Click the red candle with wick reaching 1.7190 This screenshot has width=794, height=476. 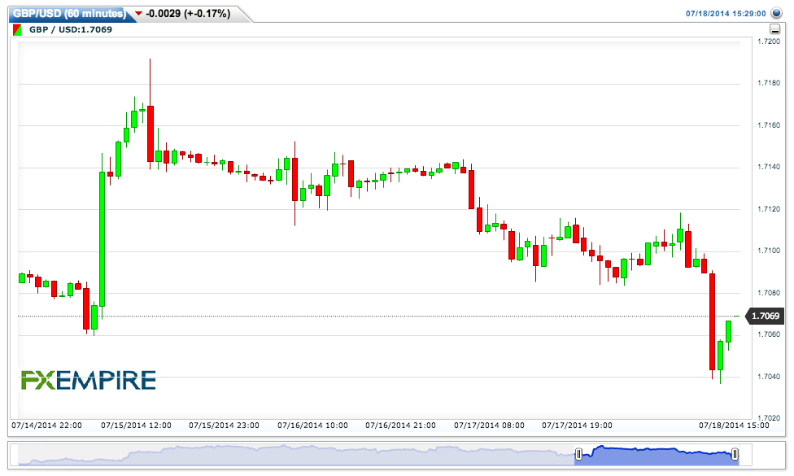pos(151,133)
